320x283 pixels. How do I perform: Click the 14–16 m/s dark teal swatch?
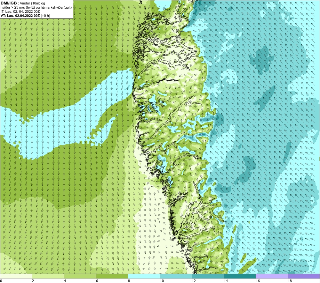coord(240,276)
